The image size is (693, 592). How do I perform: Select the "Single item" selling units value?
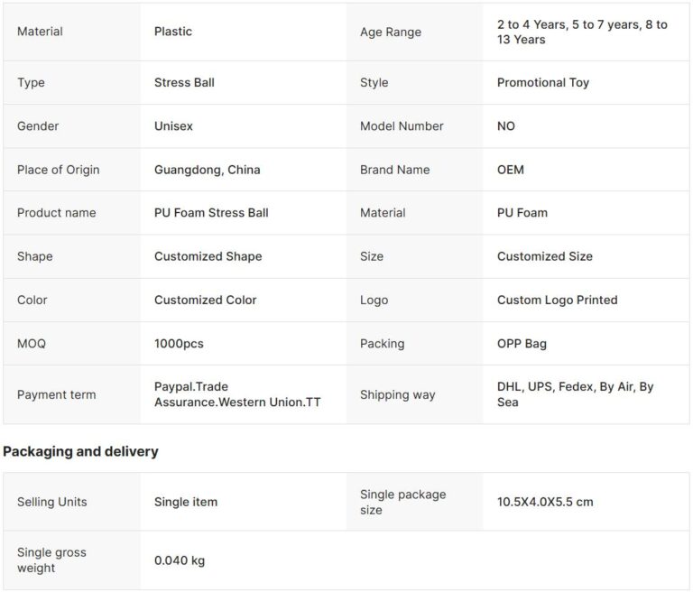[x=186, y=502]
